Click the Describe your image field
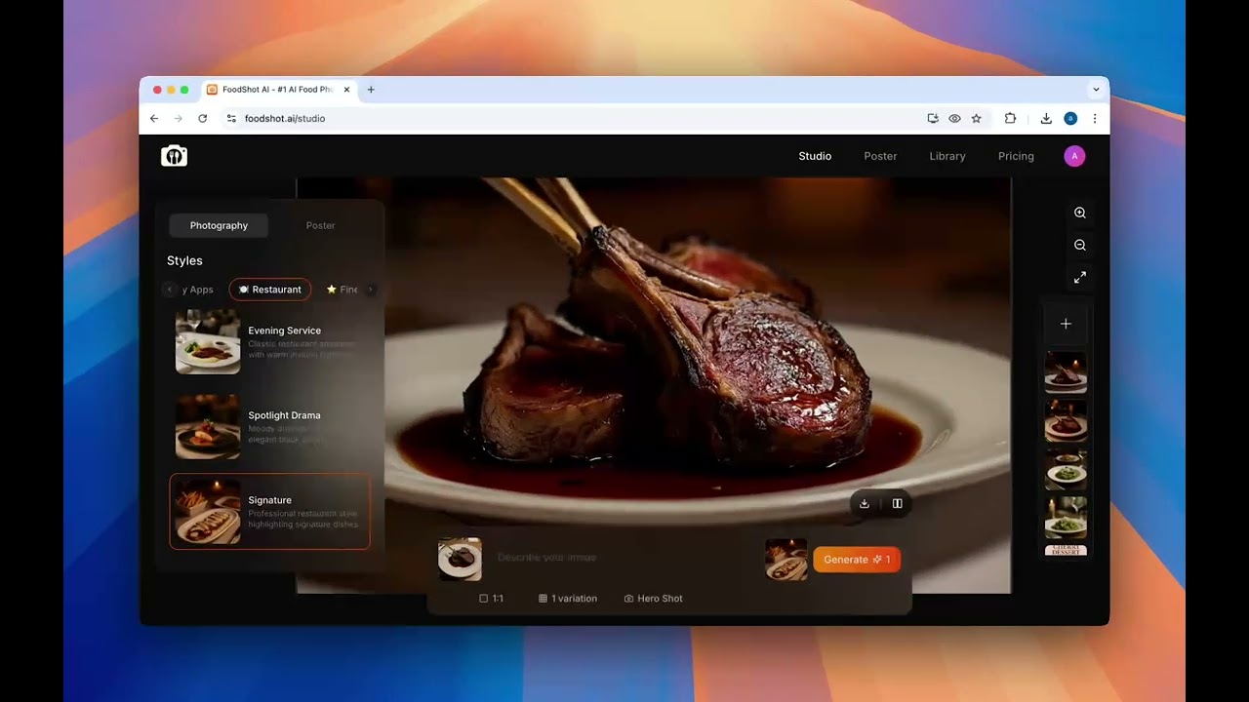 (x=624, y=558)
